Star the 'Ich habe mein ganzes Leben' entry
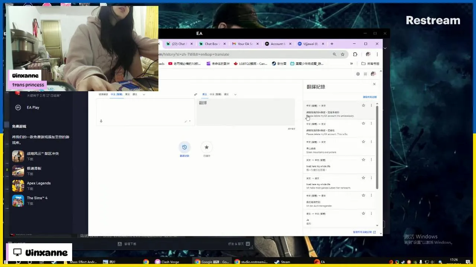 tap(363, 178)
